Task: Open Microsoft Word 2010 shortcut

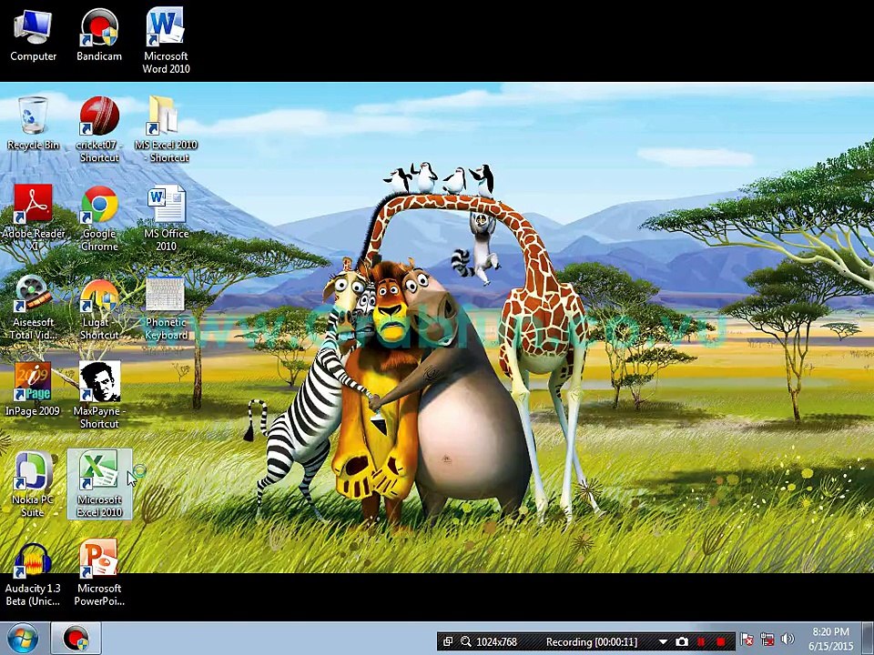Action: pos(166,41)
